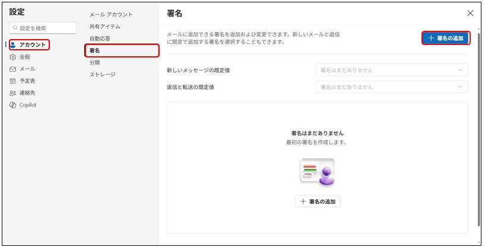Screen dimensions: 485x247
Task: Click the Calendar icon in sidebar
Action: point(13,81)
